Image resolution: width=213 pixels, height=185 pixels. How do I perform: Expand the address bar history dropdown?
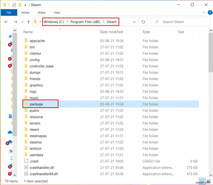pyautogui.click(x=134, y=22)
